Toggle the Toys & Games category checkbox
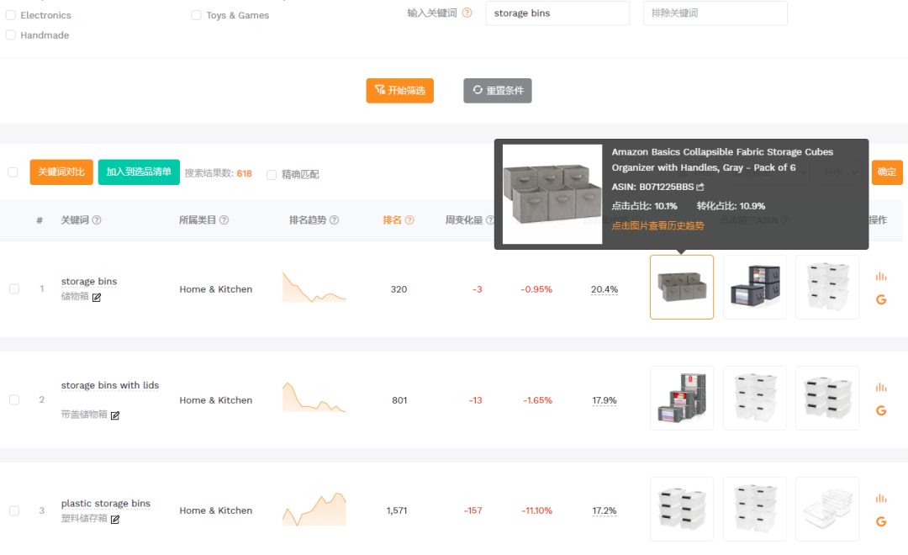This screenshot has height=555, width=908. [196, 15]
